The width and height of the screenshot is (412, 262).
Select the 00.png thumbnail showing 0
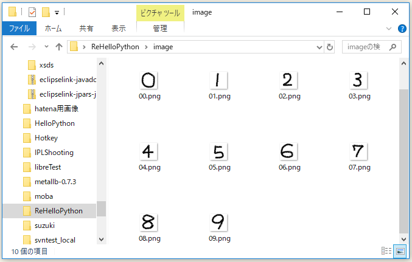[148, 80]
